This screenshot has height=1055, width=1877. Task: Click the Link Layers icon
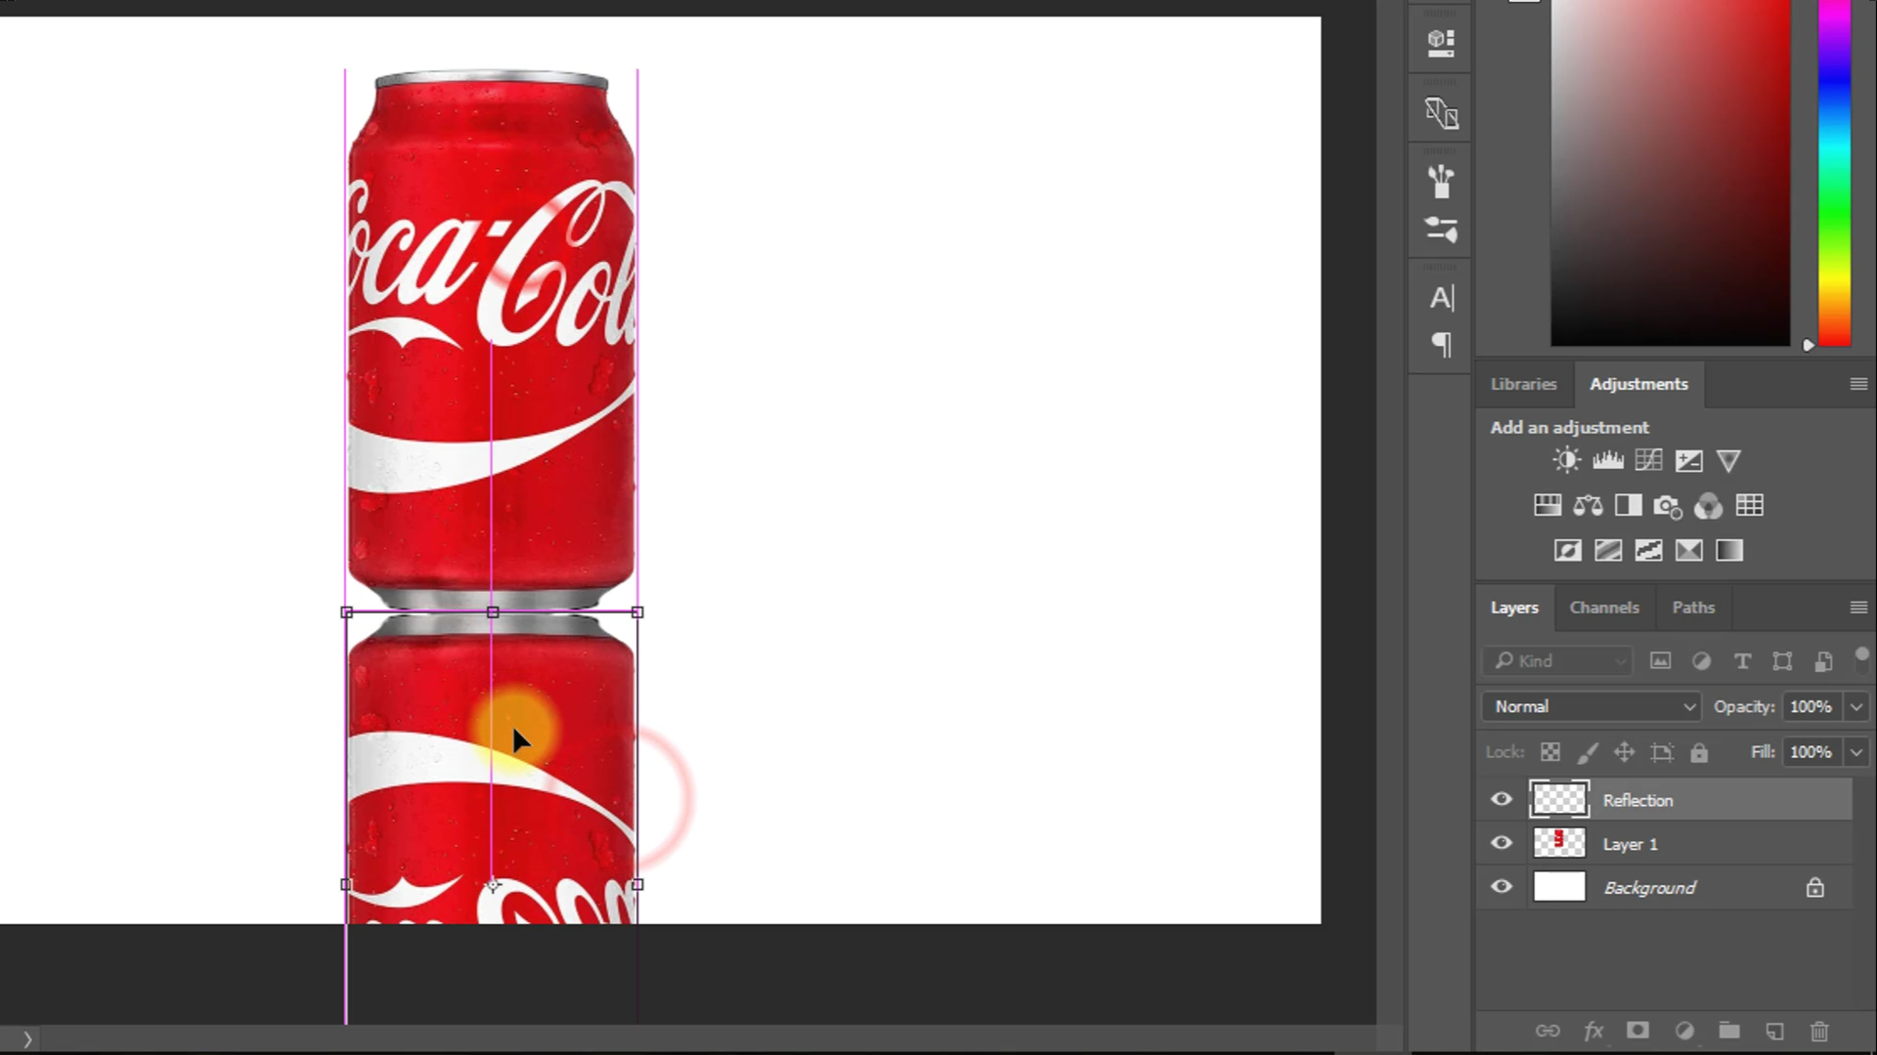tap(1548, 1031)
